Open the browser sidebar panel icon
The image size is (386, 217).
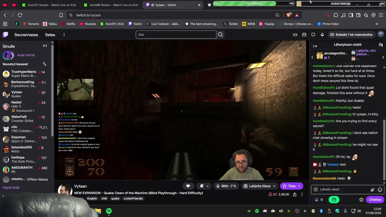pos(351,15)
